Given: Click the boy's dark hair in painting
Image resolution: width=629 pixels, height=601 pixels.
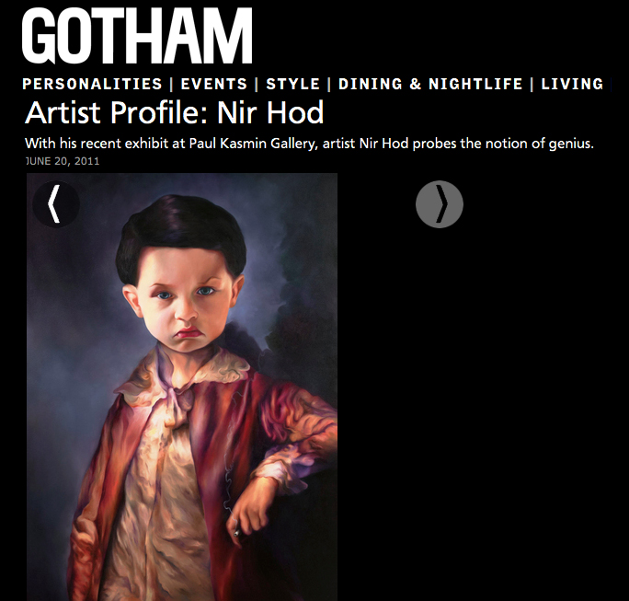Looking at the screenshot, I should pos(181,233).
